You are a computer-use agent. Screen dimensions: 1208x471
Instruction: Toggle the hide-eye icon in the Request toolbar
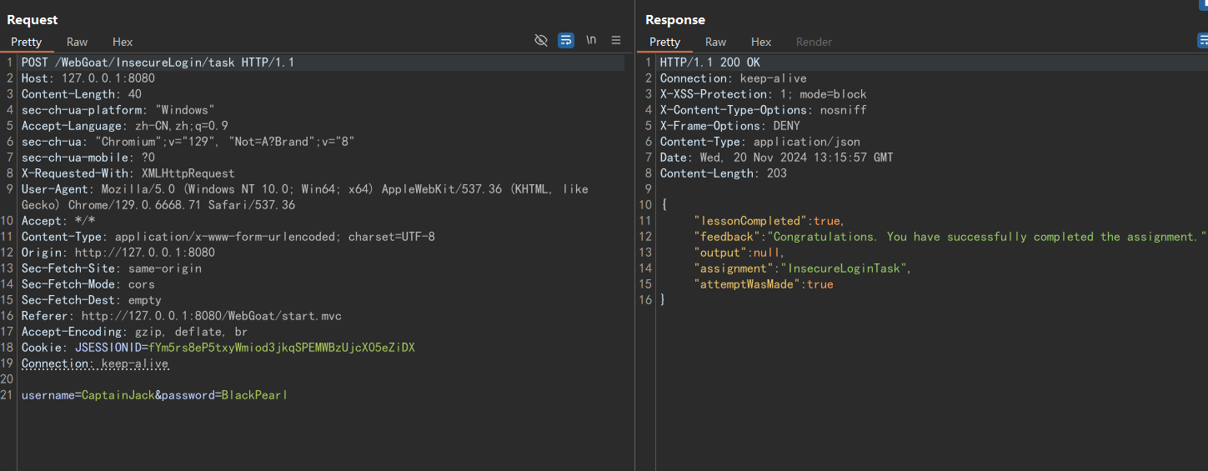point(540,40)
